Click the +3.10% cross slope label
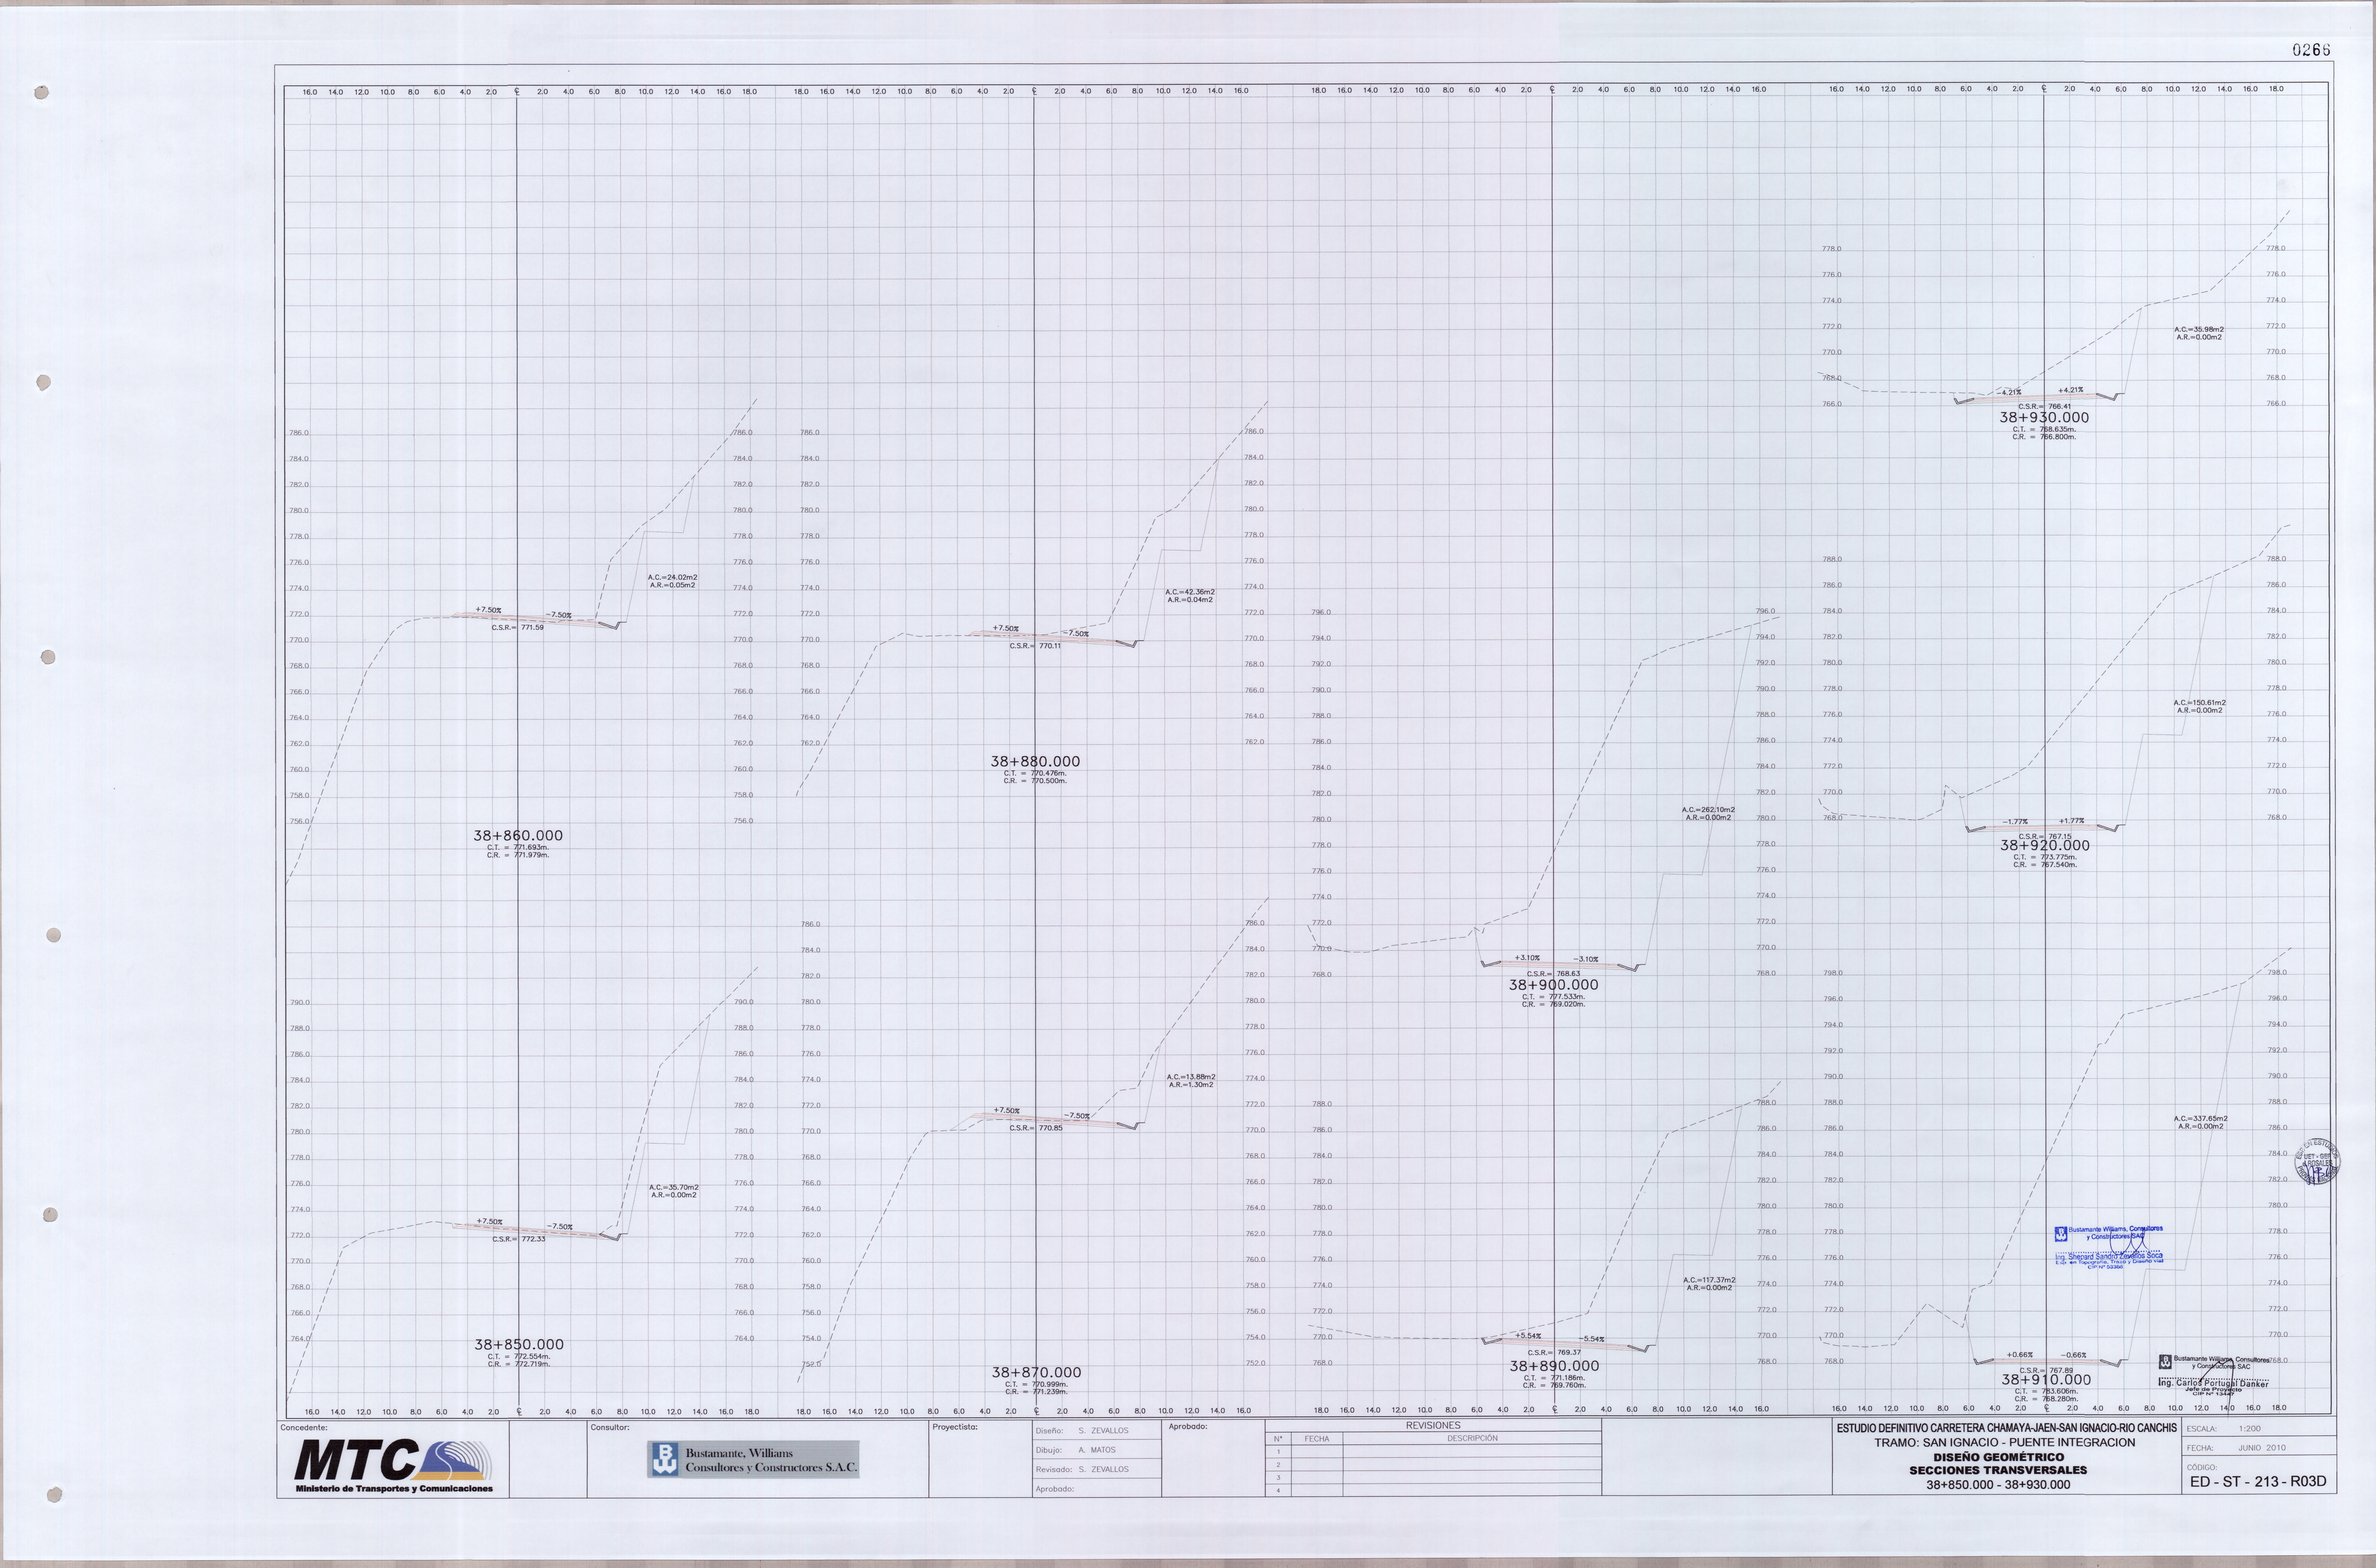 click(1528, 958)
